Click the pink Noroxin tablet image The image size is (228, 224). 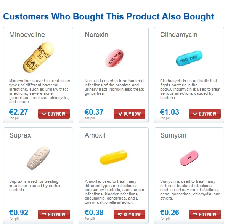114,58
